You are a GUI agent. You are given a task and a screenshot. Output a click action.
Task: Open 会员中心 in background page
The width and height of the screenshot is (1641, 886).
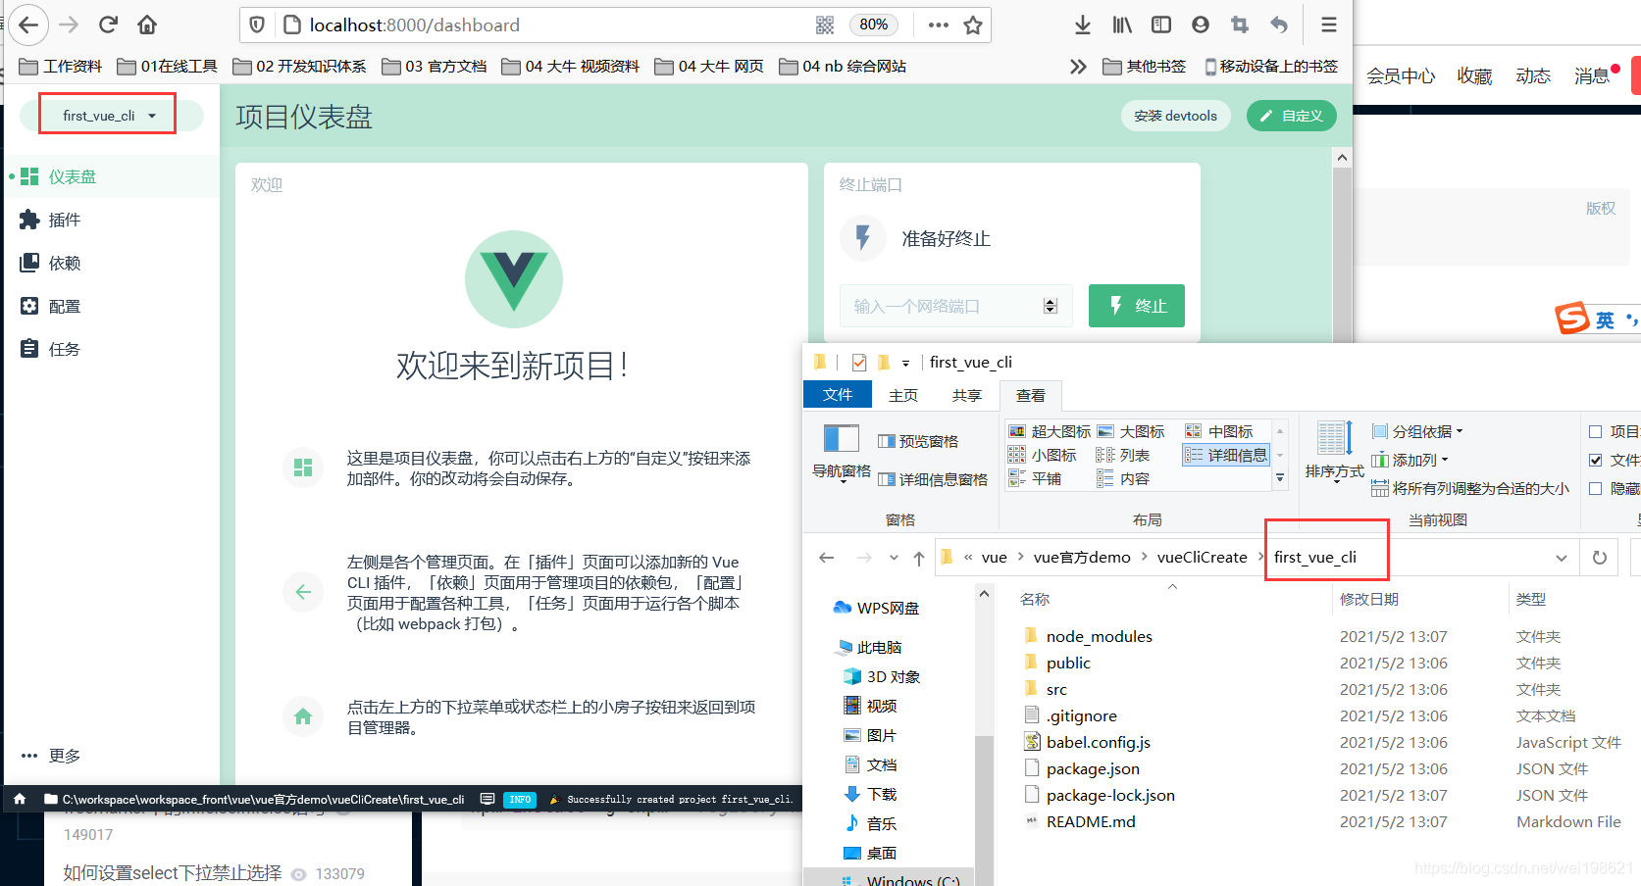point(1401,75)
